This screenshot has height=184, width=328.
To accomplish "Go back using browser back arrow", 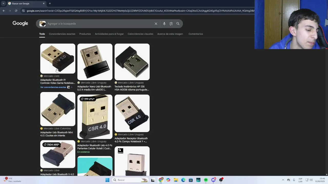I will [4, 11].
